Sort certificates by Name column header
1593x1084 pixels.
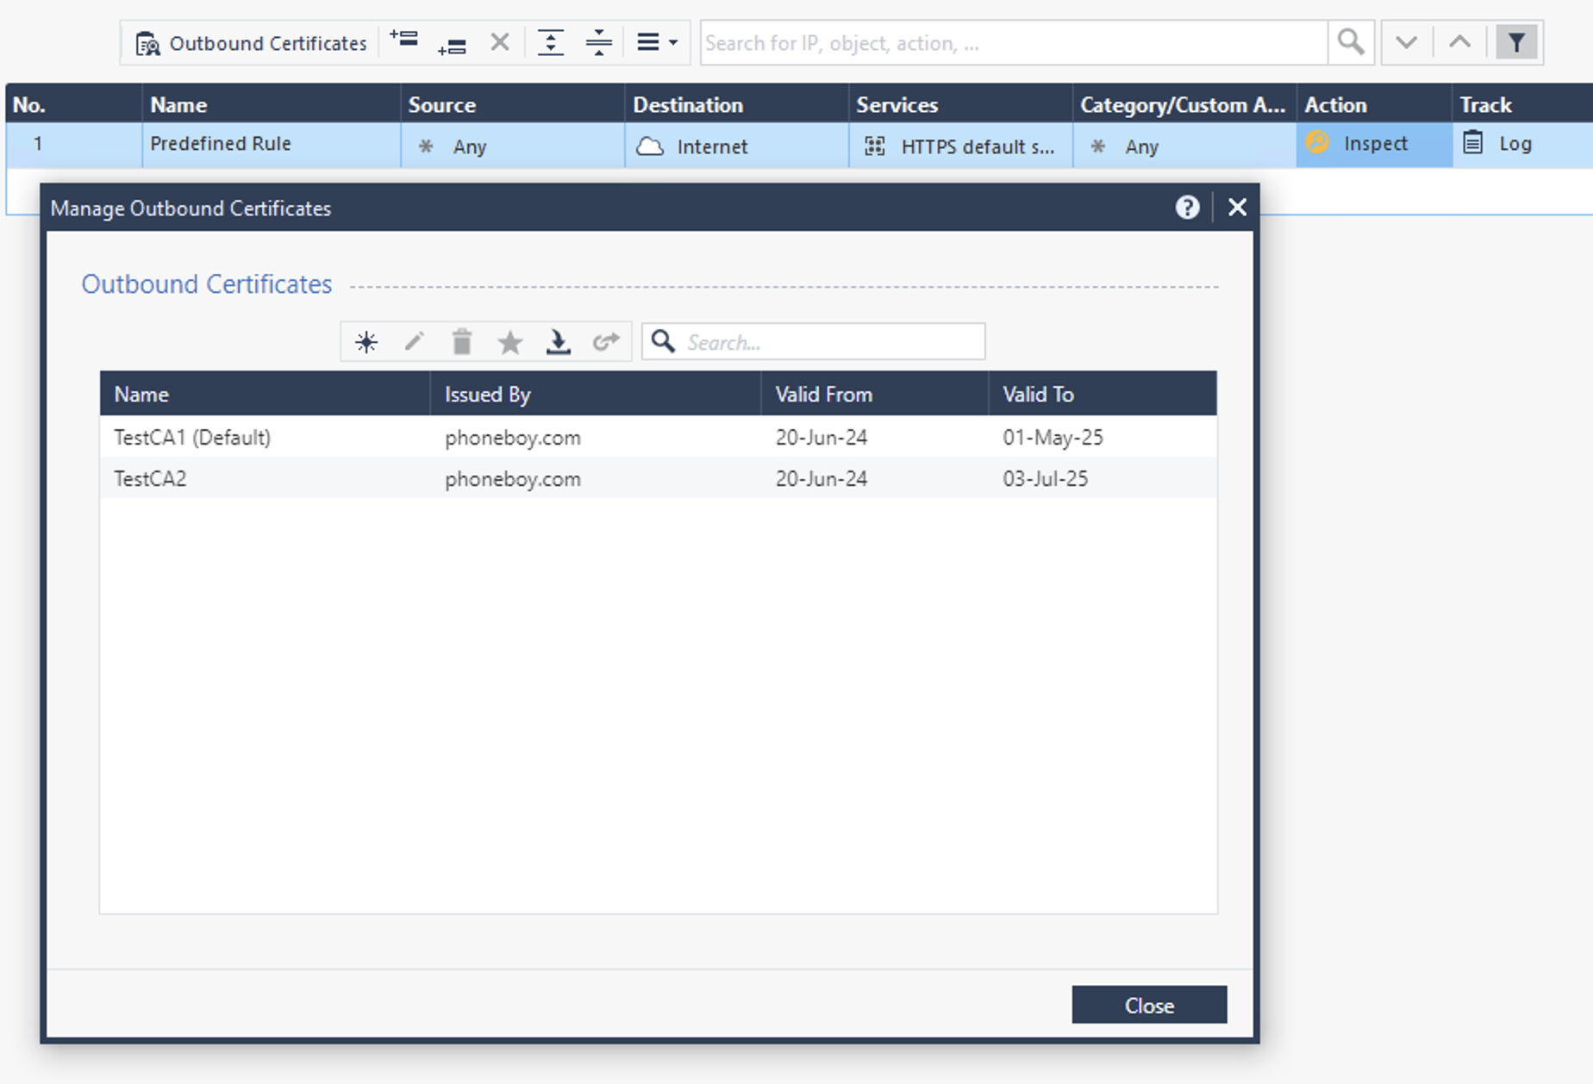265,394
